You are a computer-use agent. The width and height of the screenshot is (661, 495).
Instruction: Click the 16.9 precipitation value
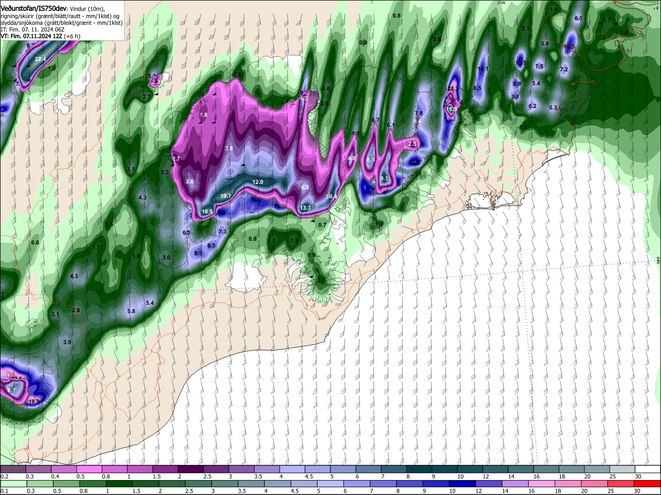[x=207, y=211]
